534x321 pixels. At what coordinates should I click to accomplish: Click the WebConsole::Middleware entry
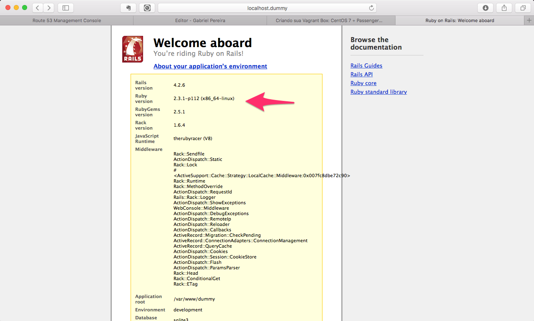[201, 208]
